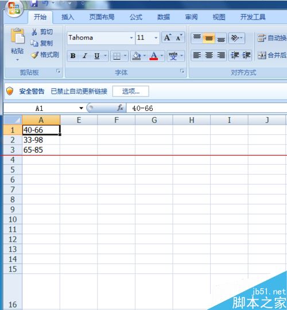The width and height of the screenshot is (287, 310).
Task: Select cell containing 65-85
Action: tap(41, 150)
